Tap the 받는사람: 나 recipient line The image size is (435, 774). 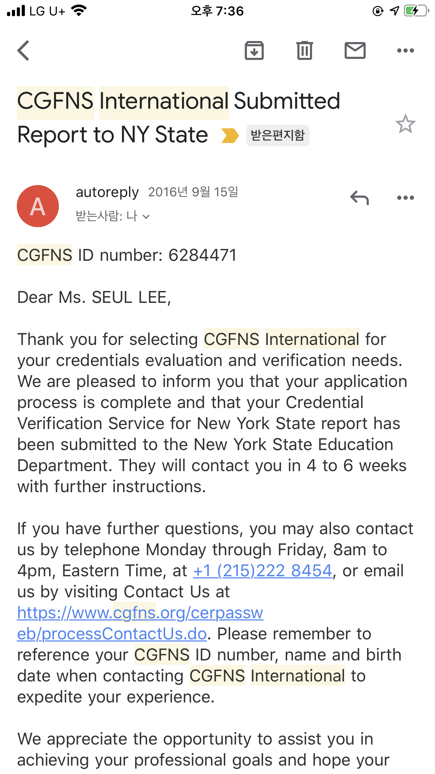click(113, 216)
